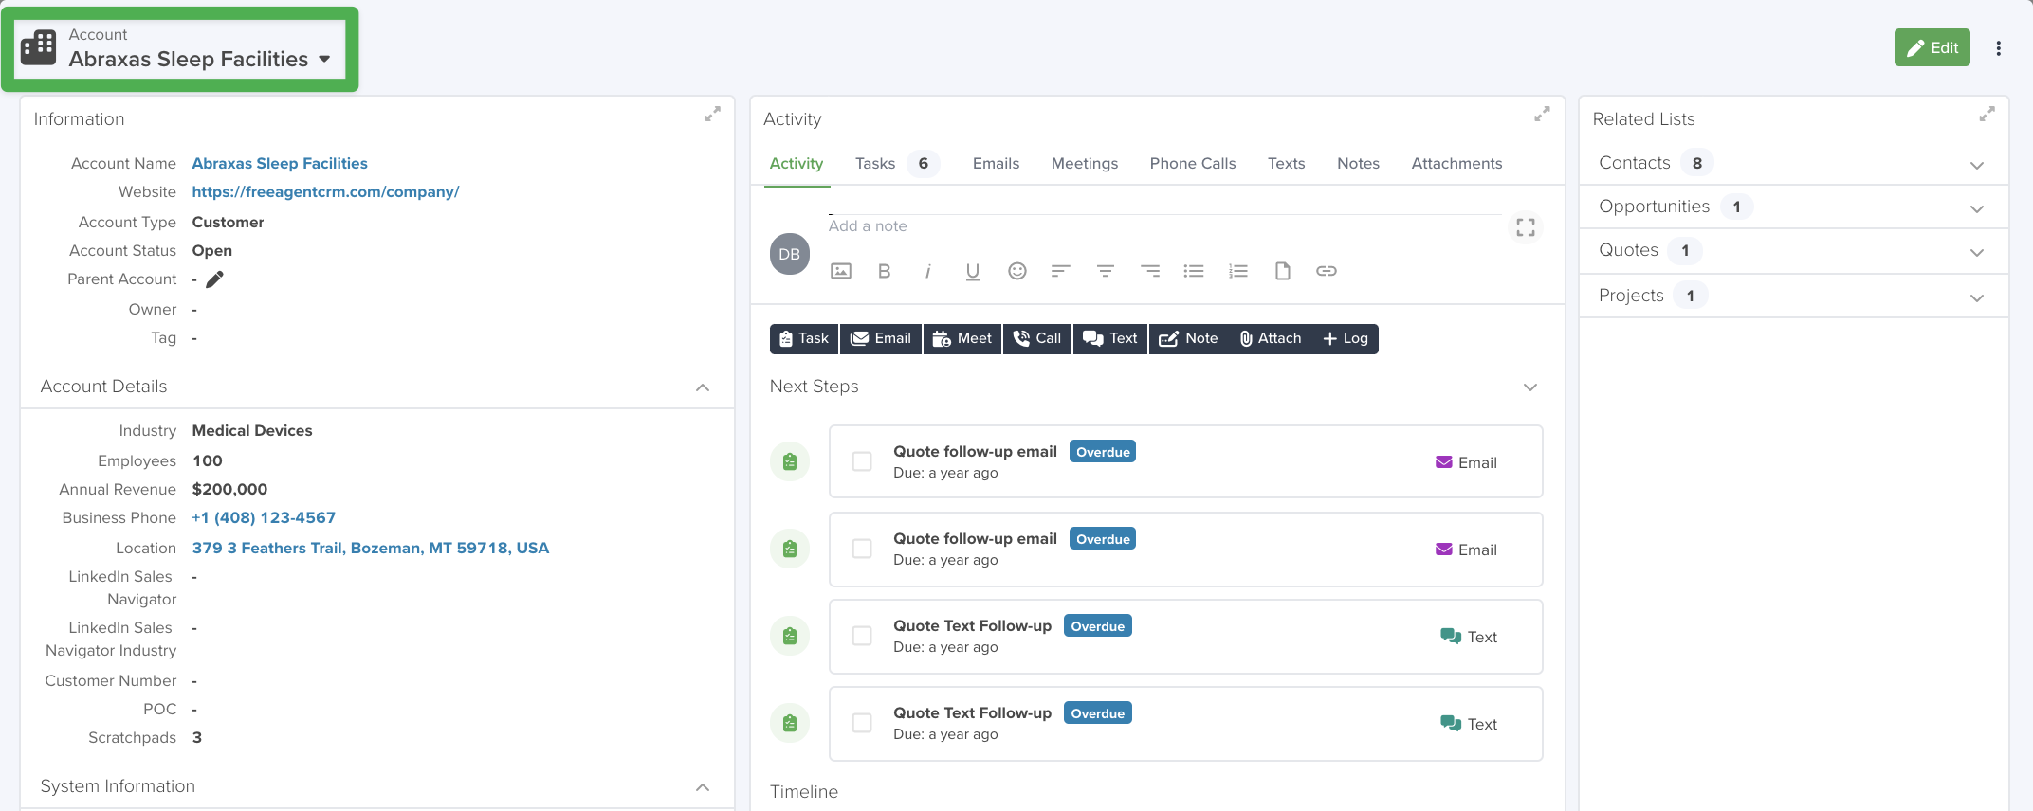The image size is (2033, 811).
Task: Expand the Opportunities related list
Action: point(1977,208)
